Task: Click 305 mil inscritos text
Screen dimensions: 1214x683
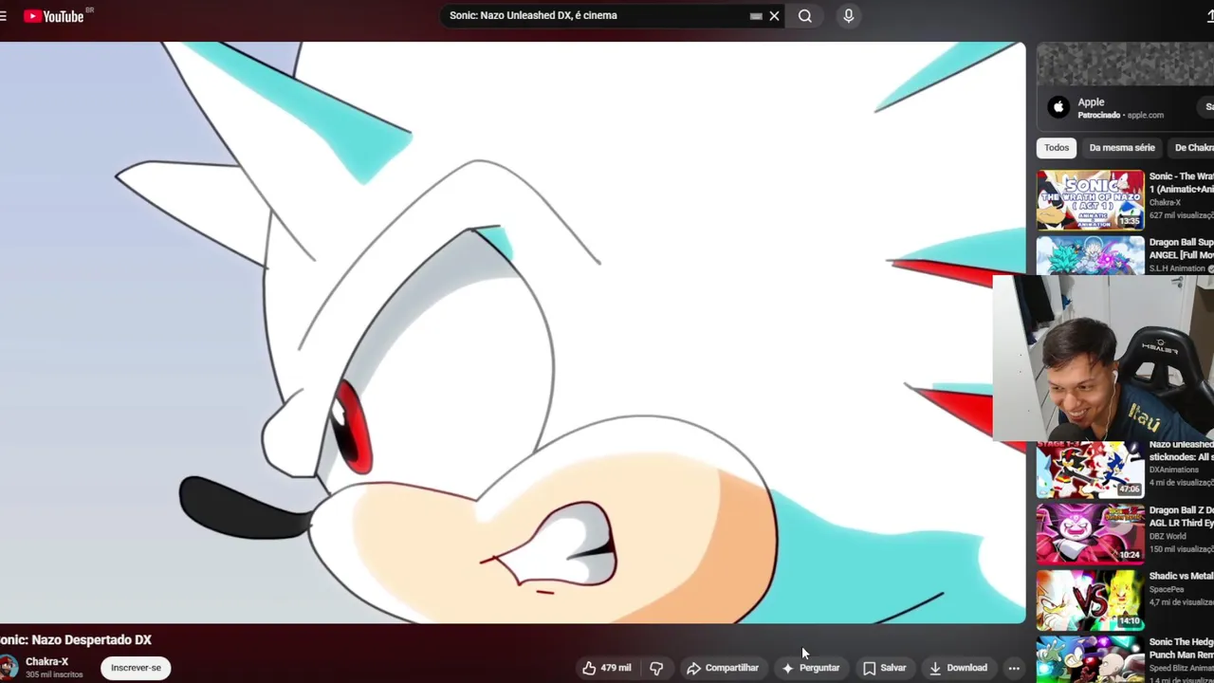Action: tap(54, 674)
